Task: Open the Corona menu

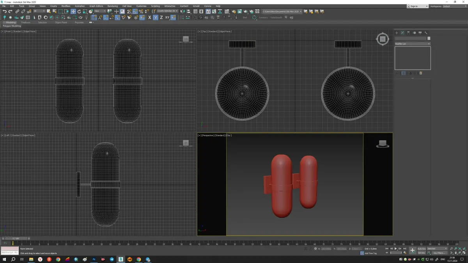Action: coord(208,6)
